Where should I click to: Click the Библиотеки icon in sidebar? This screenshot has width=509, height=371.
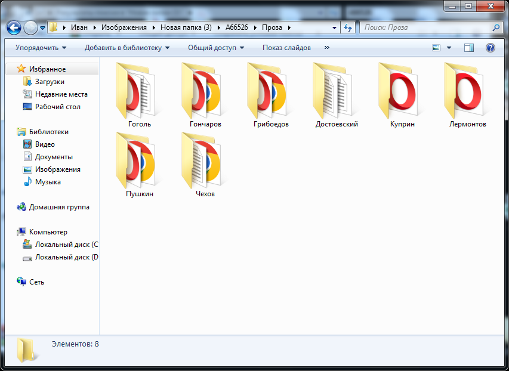tap(21, 131)
